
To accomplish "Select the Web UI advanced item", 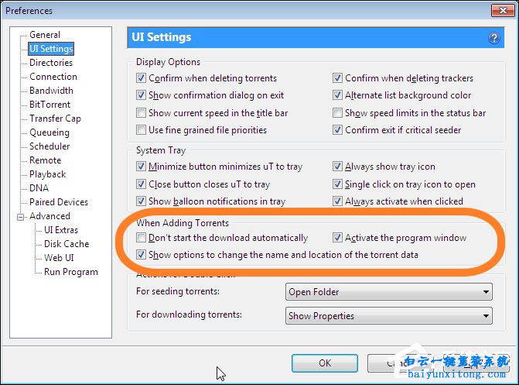I will [x=59, y=258].
